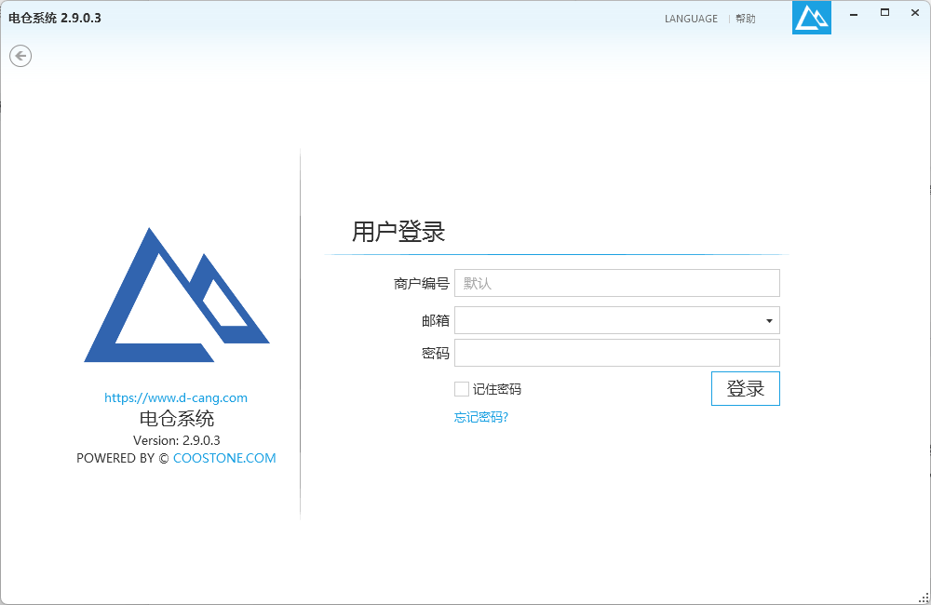The image size is (931, 605).
Task: Minimize the window
Action: [854, 14]
